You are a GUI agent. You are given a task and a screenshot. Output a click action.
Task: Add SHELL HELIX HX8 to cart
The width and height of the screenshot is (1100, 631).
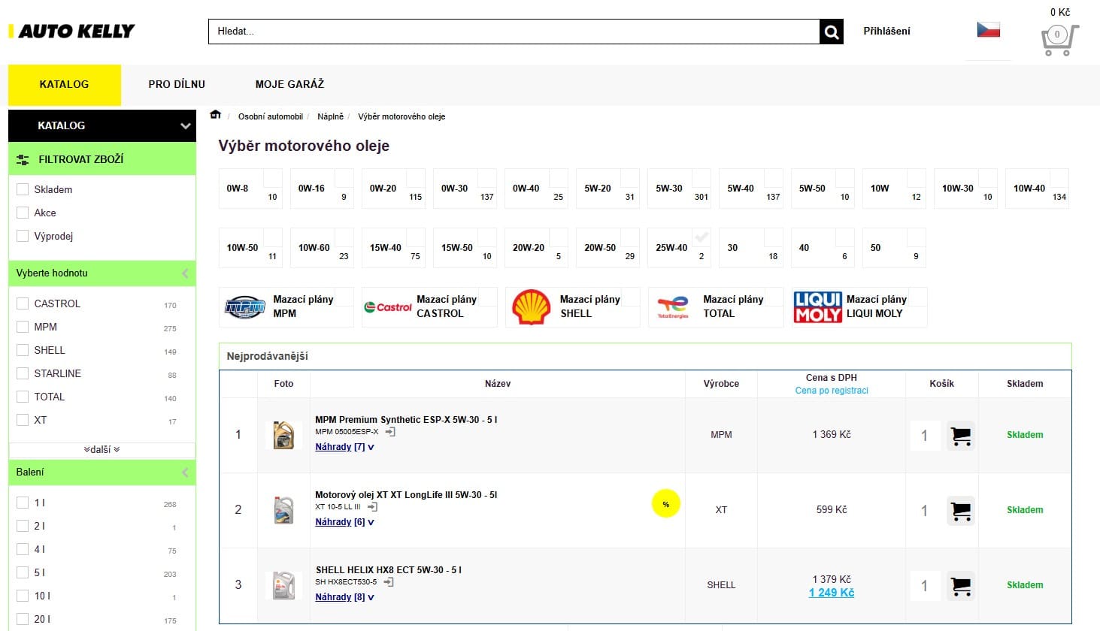click(x=960, y=586)
